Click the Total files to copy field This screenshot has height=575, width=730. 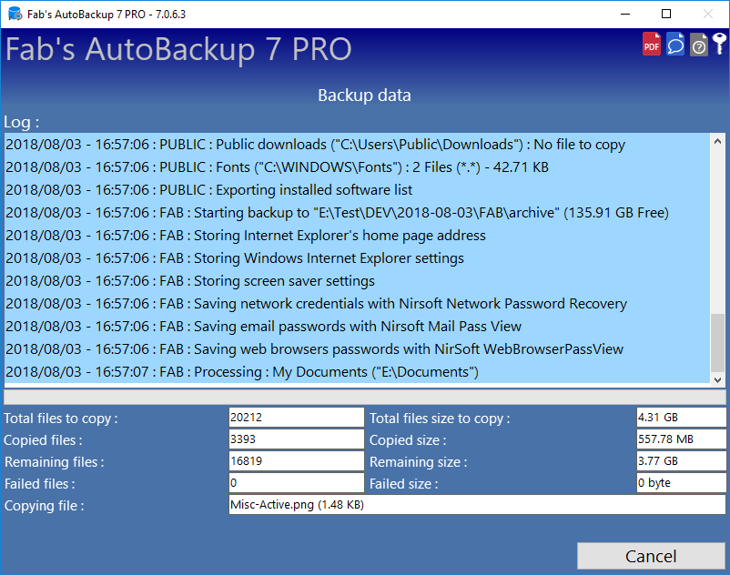click(x=296, y=418)
